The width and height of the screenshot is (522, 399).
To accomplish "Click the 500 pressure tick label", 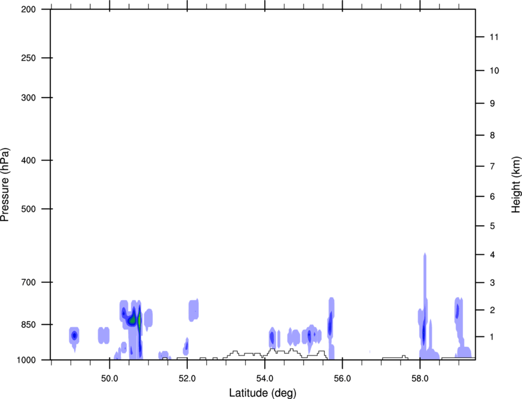I will [x=29, y=209].
